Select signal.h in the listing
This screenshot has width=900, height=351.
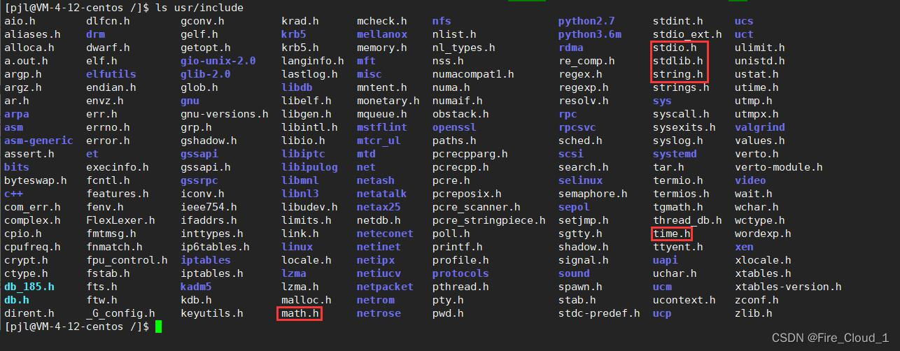click(x=584, y=260)
